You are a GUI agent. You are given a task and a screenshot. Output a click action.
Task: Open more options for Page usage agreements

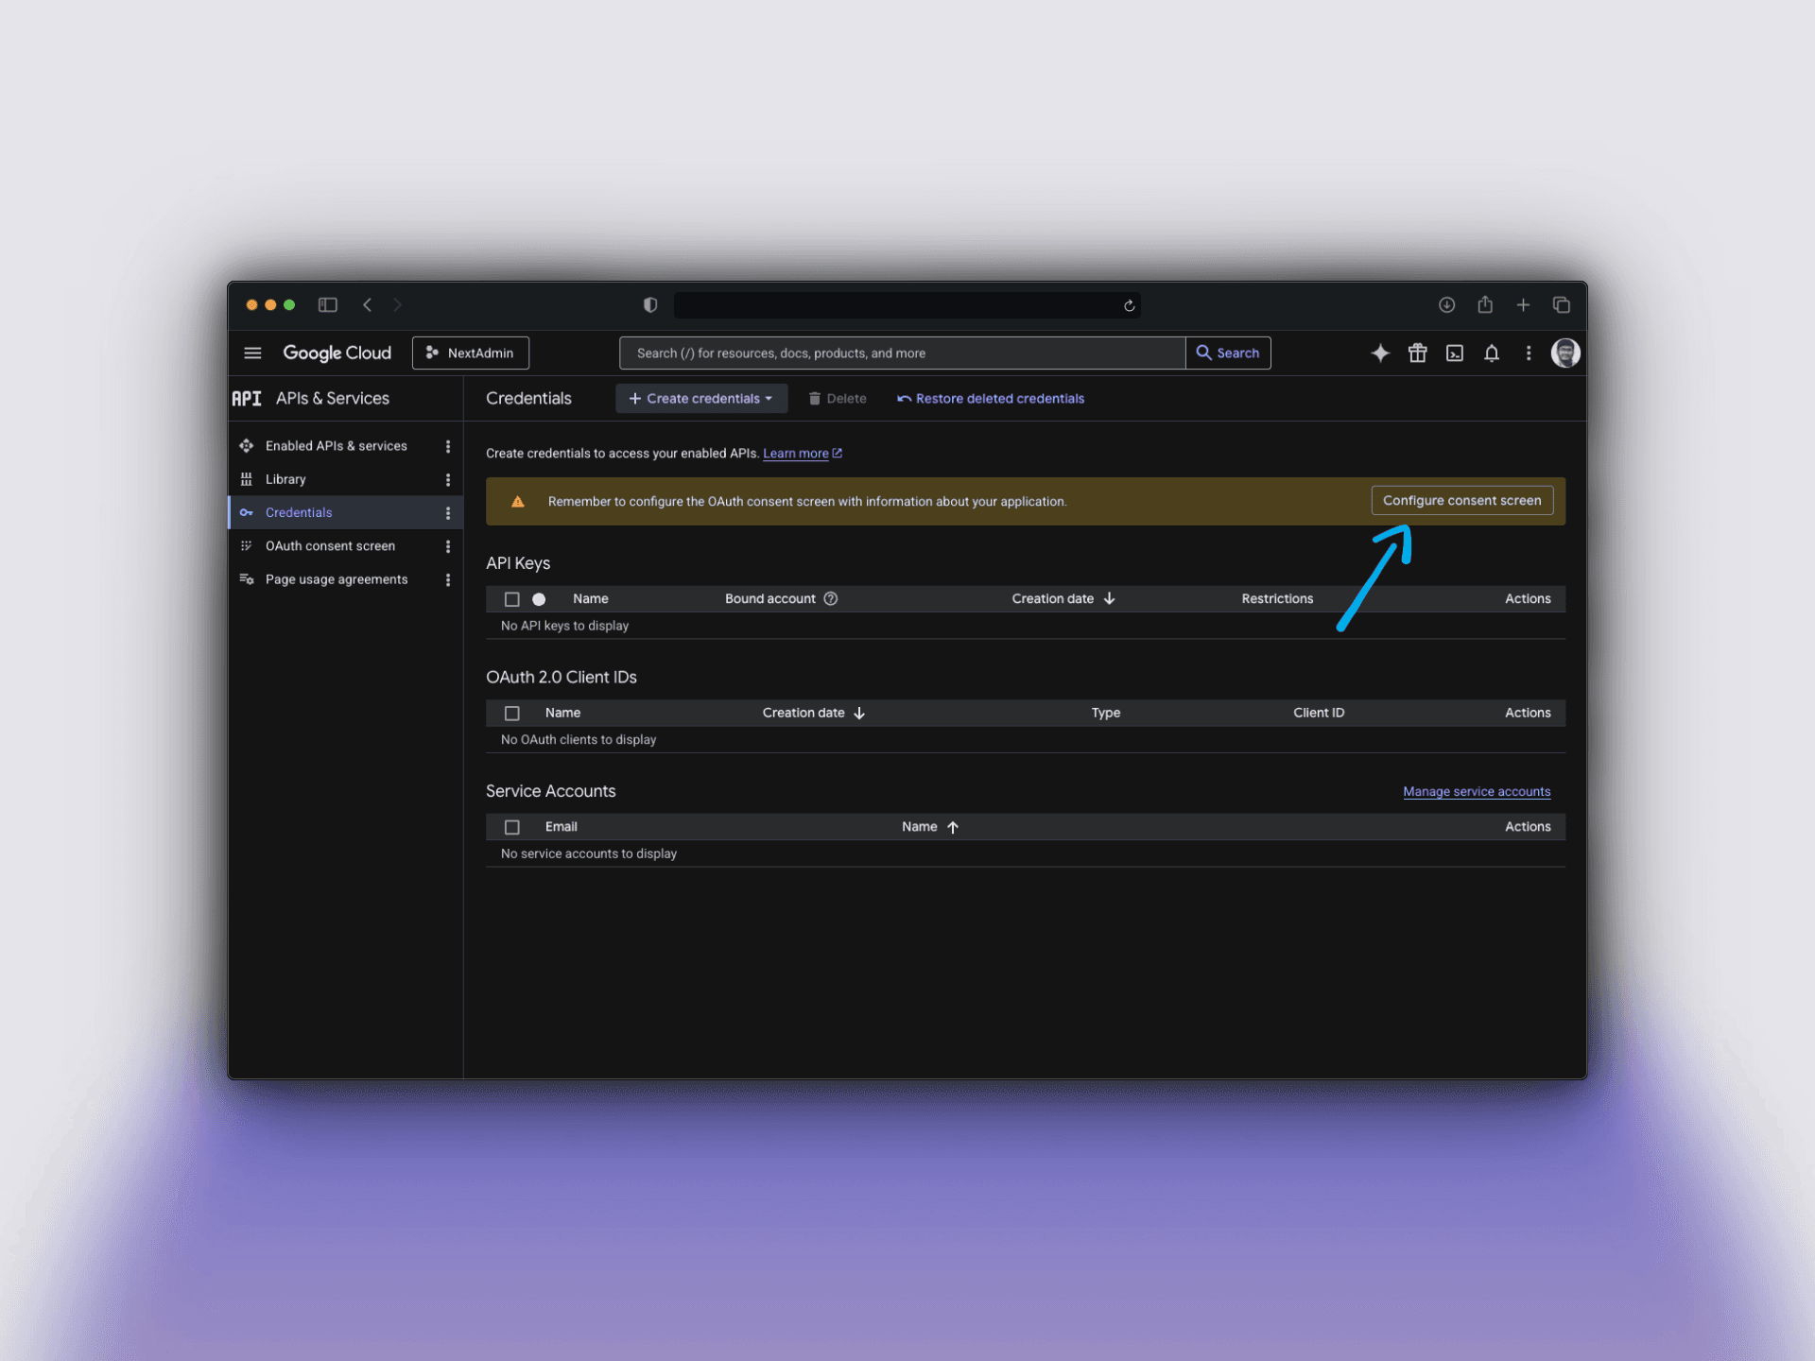[448, 579]
